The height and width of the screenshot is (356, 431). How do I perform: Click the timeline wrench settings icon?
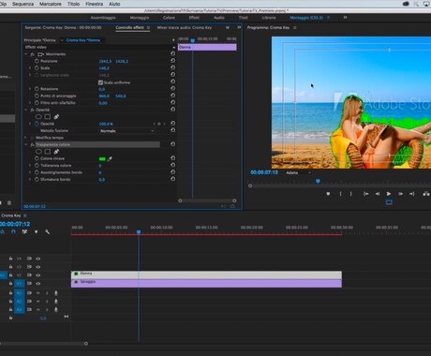coord(48,231)
